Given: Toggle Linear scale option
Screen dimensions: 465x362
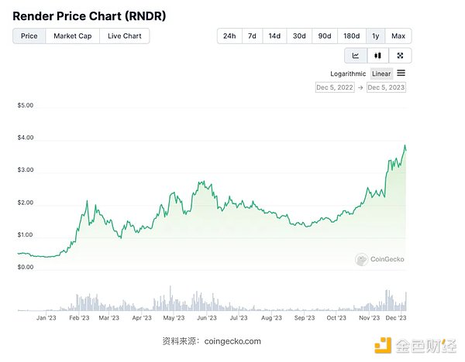Looking at the screenshot, I should [x=381, y=73].
